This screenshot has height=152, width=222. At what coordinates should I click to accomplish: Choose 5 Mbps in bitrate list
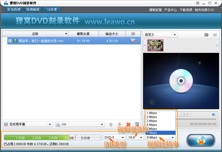(x=161, y=125)
